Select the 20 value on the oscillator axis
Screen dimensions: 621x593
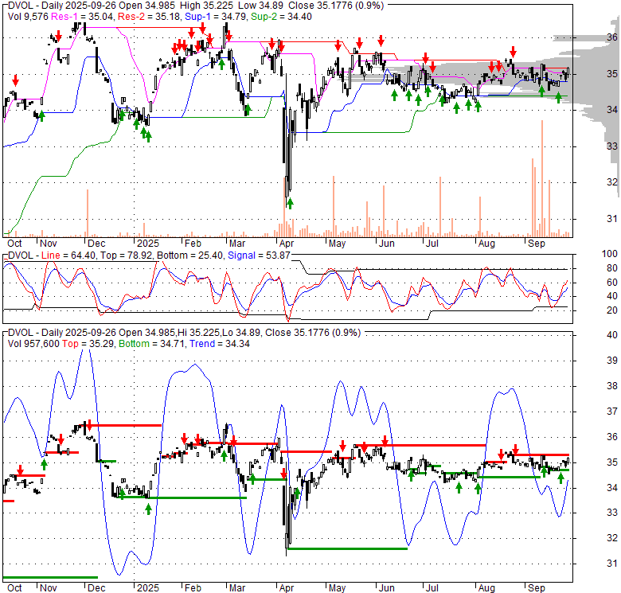click(x=612, y=310)
